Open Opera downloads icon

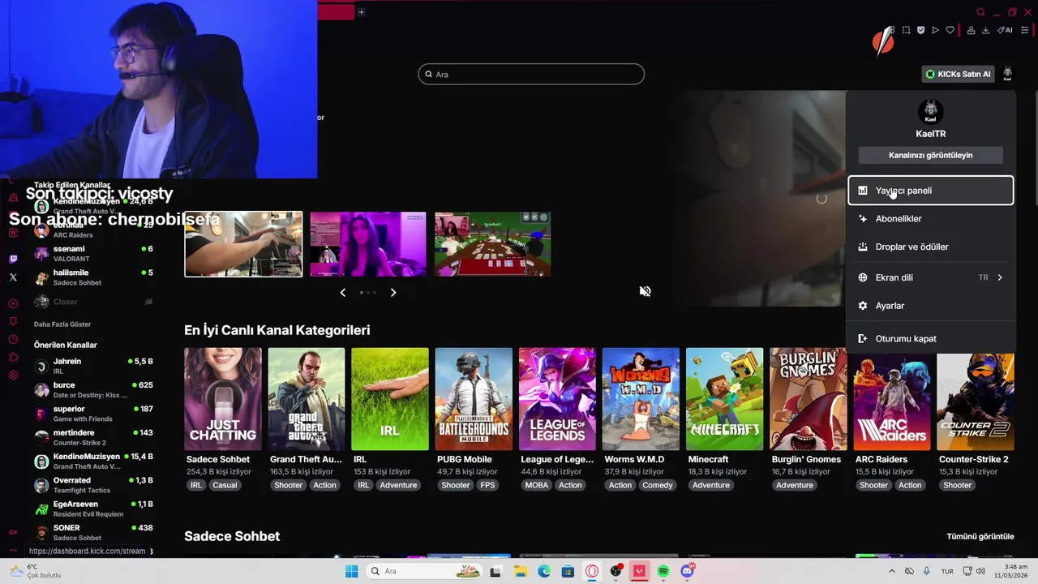pos(985,30)
